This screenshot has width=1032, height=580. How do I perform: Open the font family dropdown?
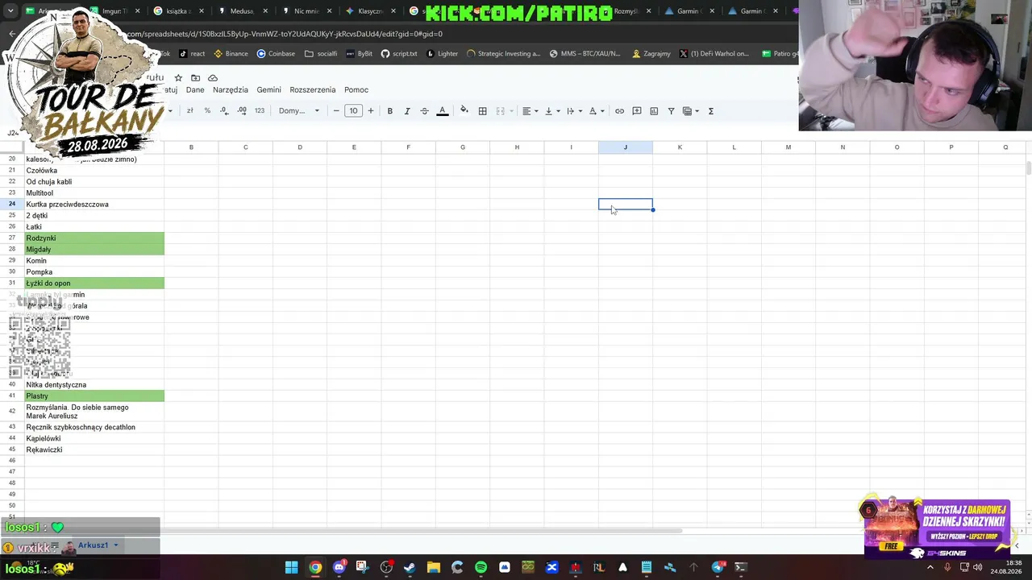(299, 111)
